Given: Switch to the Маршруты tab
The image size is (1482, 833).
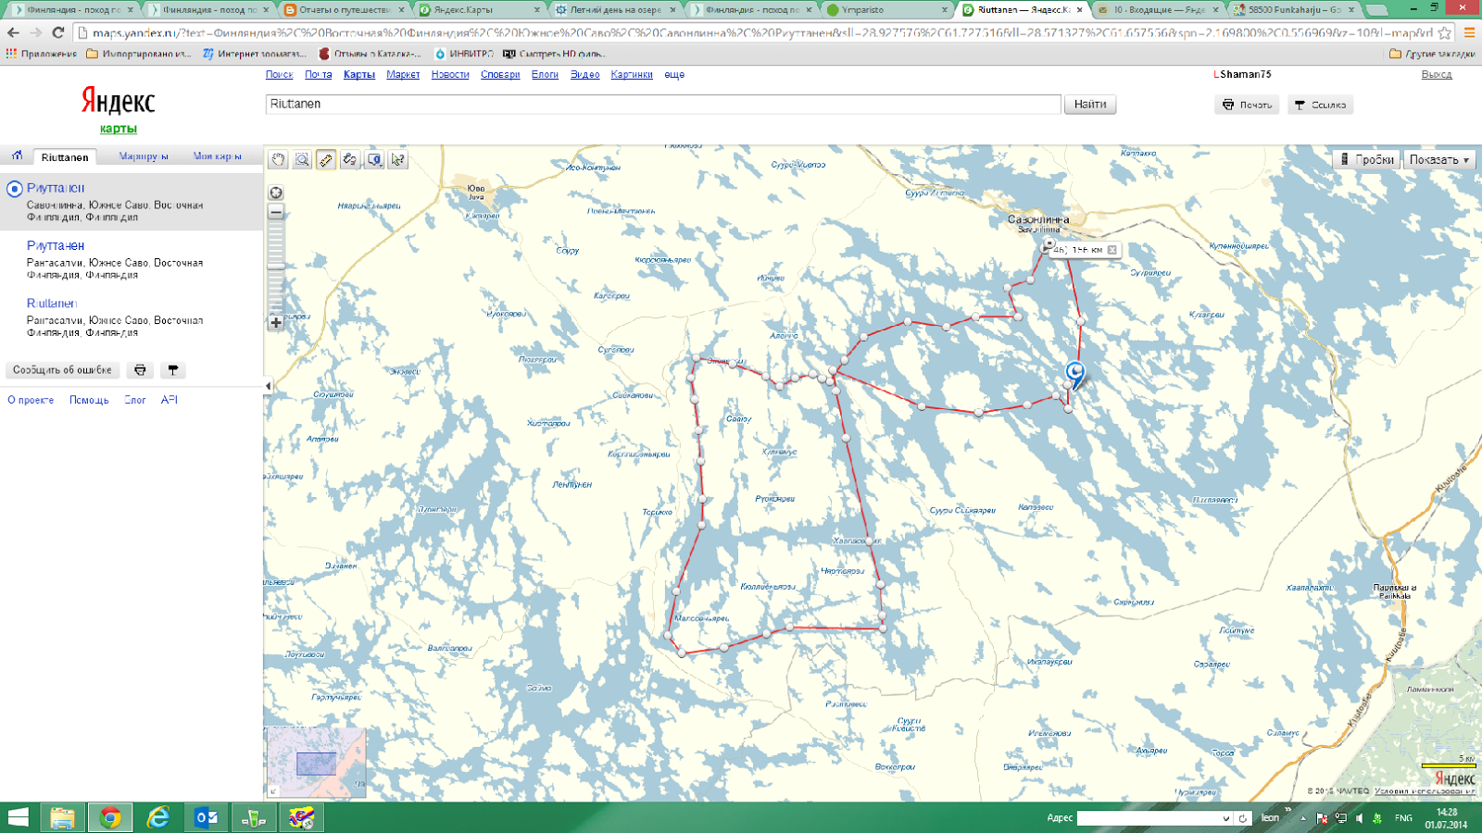Looking at the screenshot, I should (x=144, y=156).
